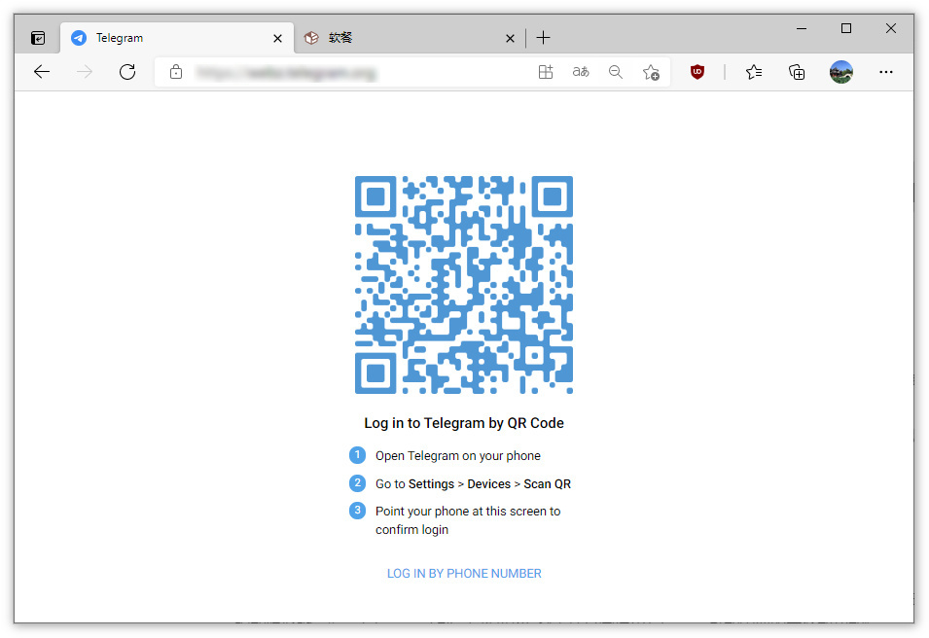
Task: Click the browser back arrow
Action: tap(41, 72)
